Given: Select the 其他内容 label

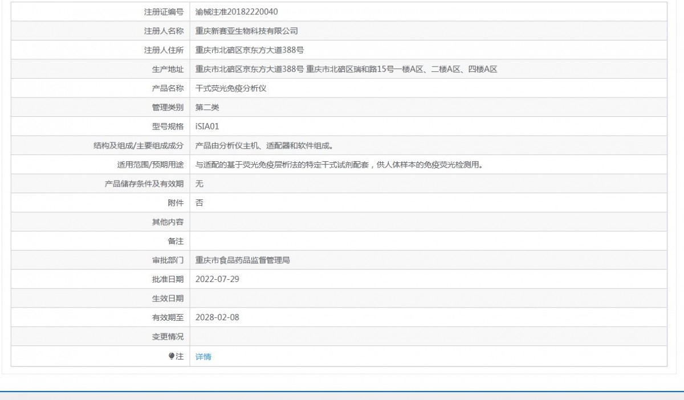Looking at the screenshot, I should [x=168, y=222].
